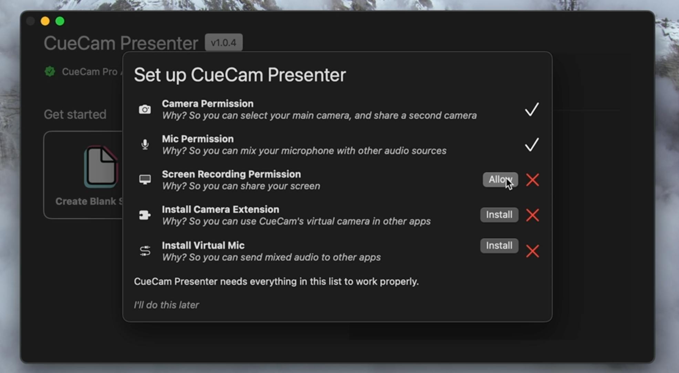Viewport: 679px width, 373px height.
Task: Click 'So you can send mixed audio' explanation
Action: tap(271, 257)
